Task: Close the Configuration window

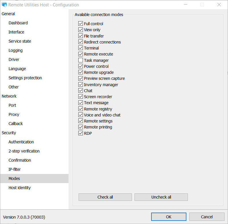Action: [x=219, y=5]
